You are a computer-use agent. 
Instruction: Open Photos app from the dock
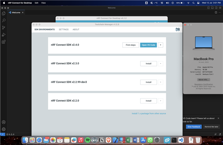coord(53,140)
